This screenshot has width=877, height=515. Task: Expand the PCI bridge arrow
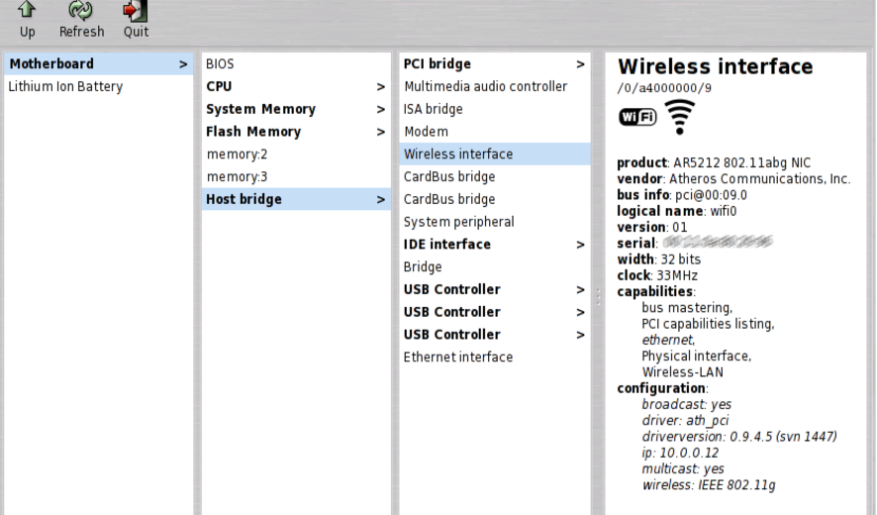(580, 64)
